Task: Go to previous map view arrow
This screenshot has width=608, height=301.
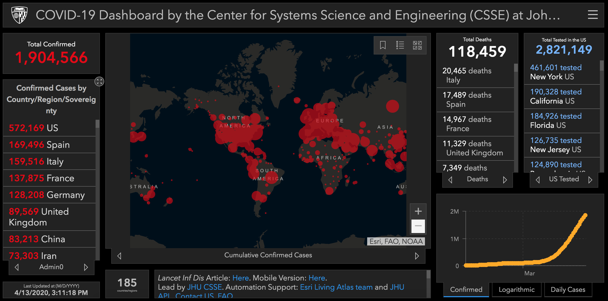Action: tap(119, 256)
